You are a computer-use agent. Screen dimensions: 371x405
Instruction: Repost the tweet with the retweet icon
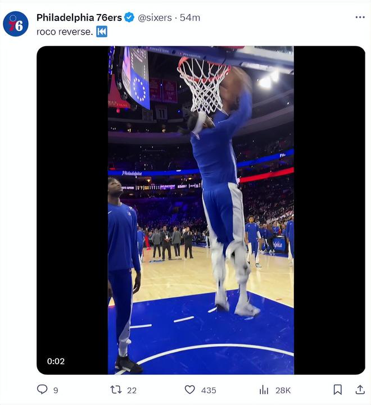click(x=116, y=389)
